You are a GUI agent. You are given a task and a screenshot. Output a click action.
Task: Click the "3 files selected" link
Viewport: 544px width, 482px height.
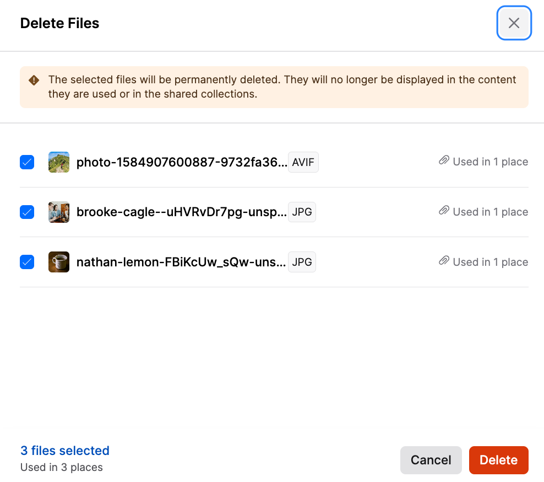tap(65, 451)
